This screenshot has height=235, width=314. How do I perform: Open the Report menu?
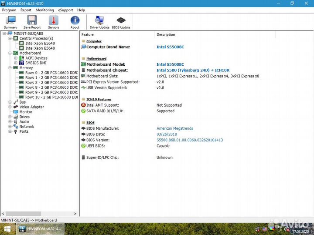26,10
